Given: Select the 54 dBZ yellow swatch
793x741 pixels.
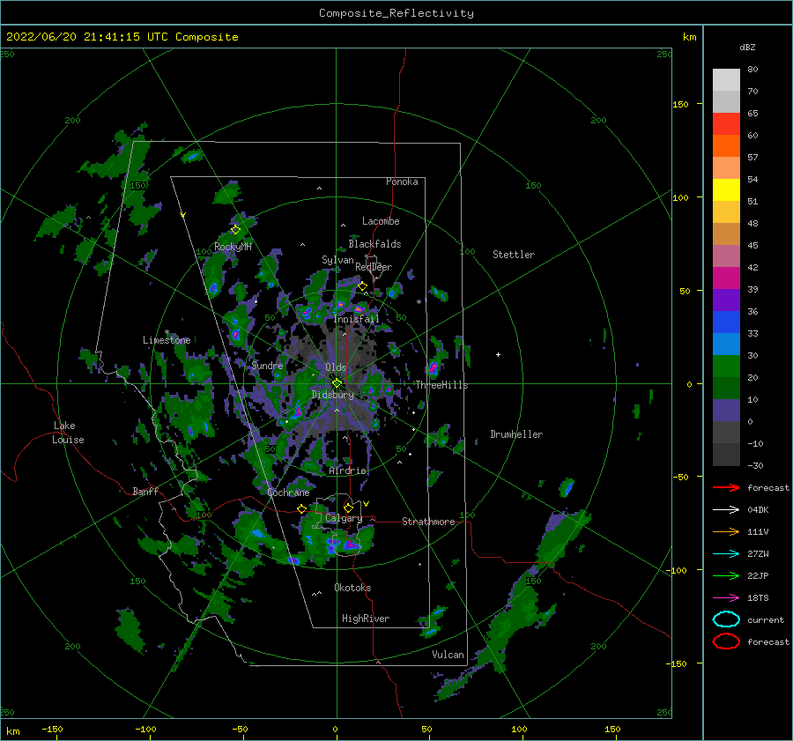Looking at the screenshot, I should pyautogui.click(x=726, y=189).
